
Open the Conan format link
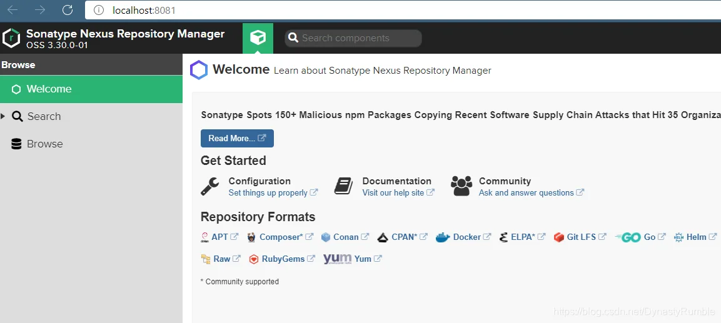(351, 237)
